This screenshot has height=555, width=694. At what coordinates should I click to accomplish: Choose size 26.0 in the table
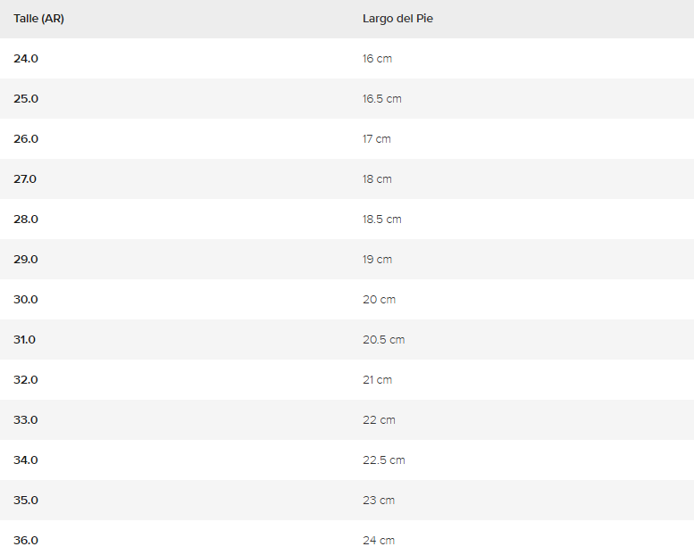pos(26,139)
